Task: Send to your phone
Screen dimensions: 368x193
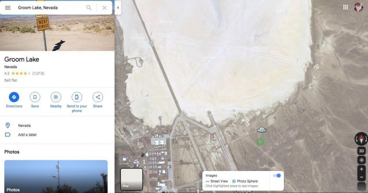Action: coord(77,102)
